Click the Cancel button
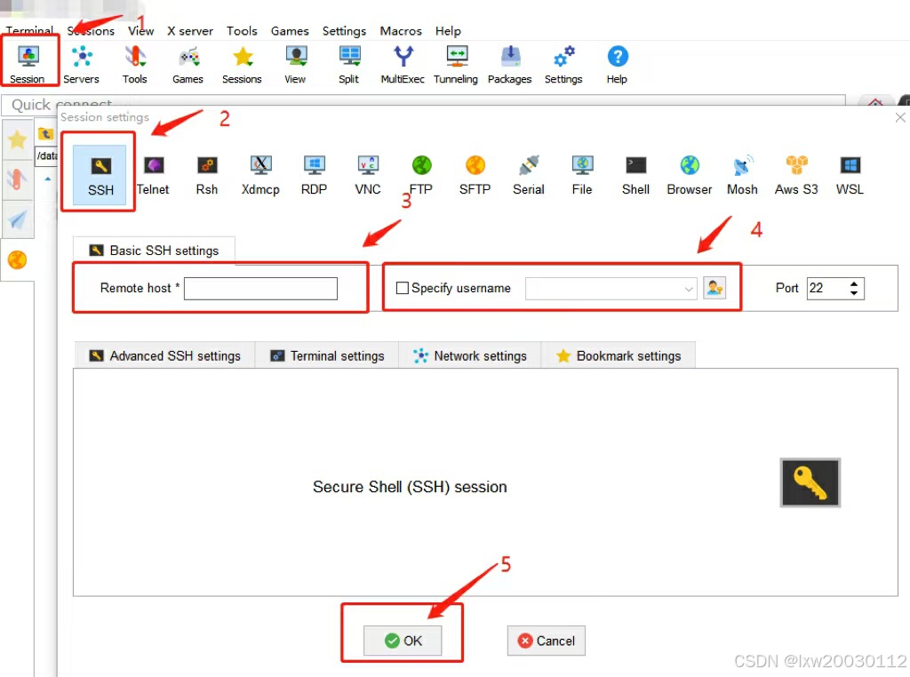The width and height of the screenshot is (910, 677). (547, 641)
